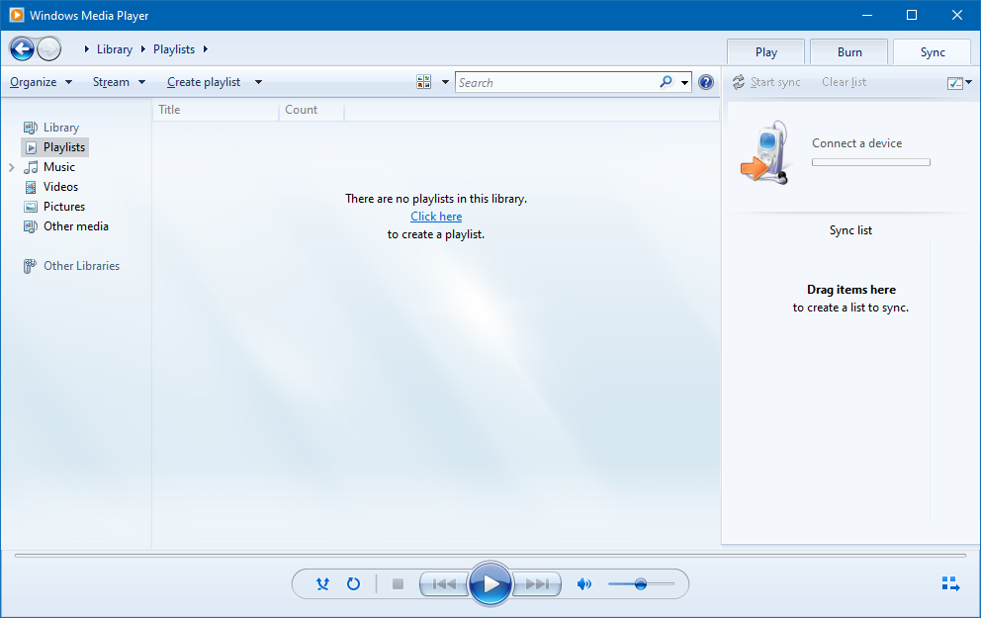
Task: Expand breadcrumb arrow between Library and Playlists
Action: 142,48
